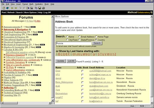Check the address book box for Boris_Malozyomov
Image resolution: width=154 pixels, height=108 pixels.
click(x=83, y=82)
